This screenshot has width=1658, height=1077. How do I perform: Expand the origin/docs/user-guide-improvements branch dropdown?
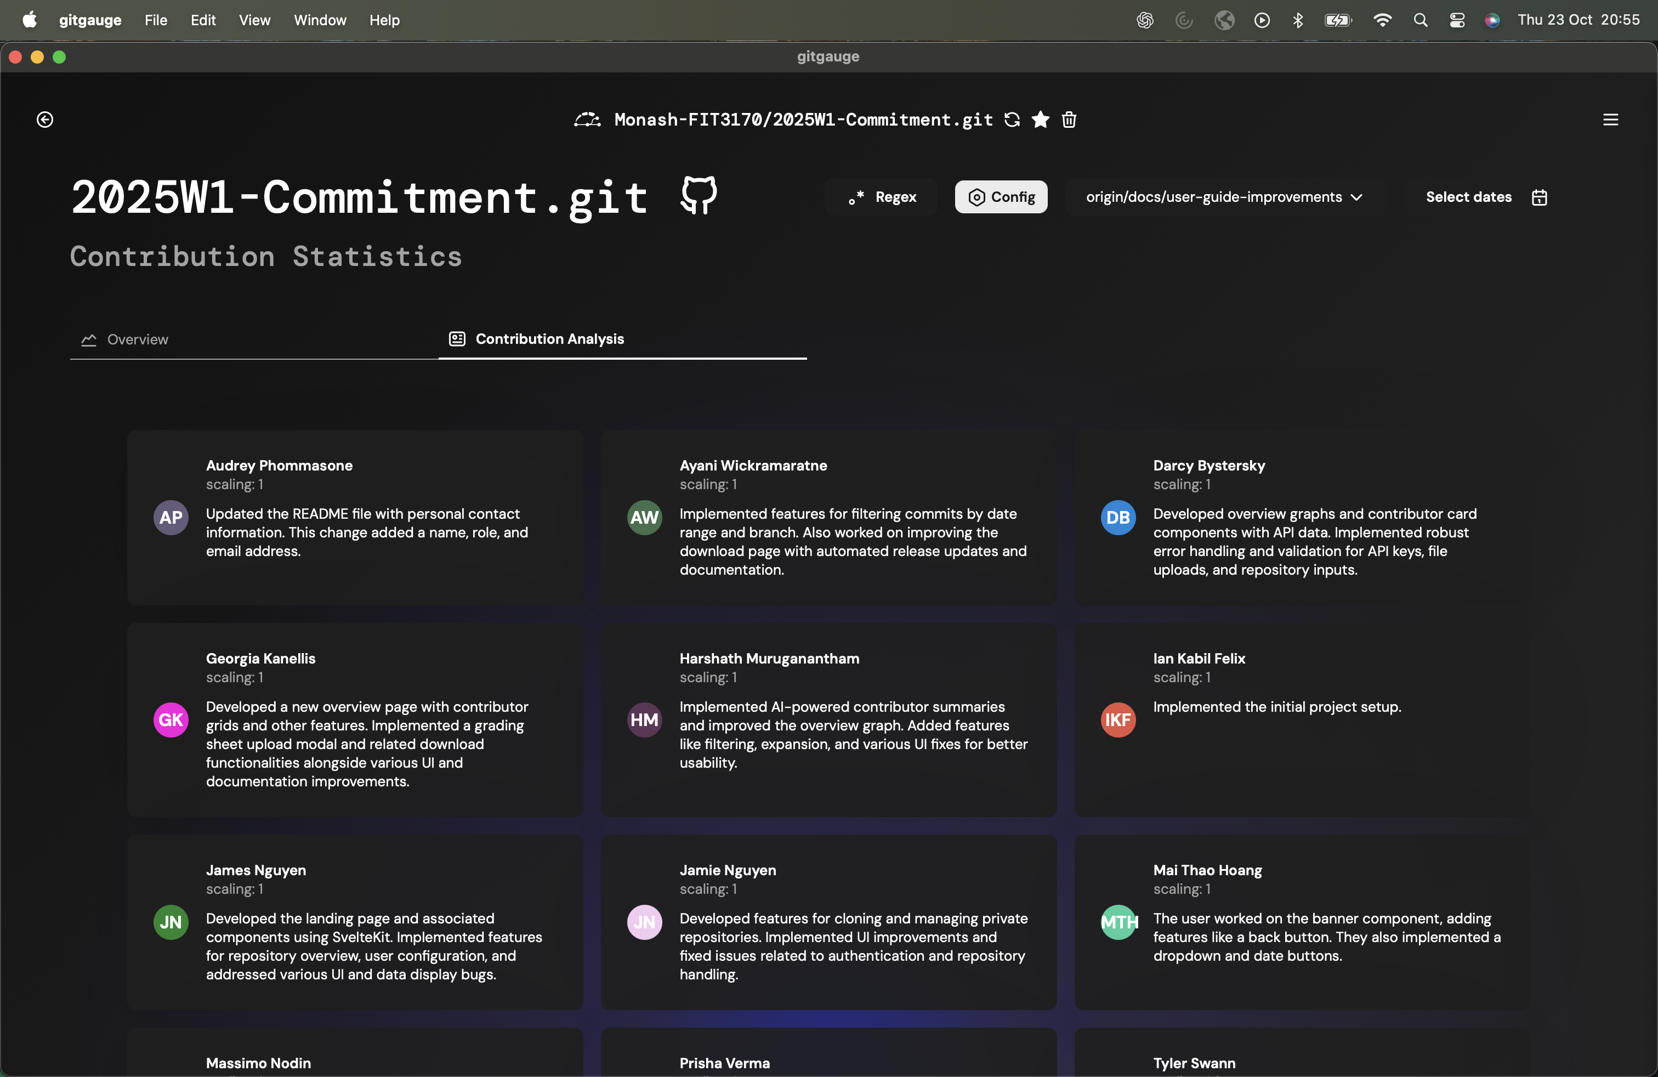pos(1224,197)
